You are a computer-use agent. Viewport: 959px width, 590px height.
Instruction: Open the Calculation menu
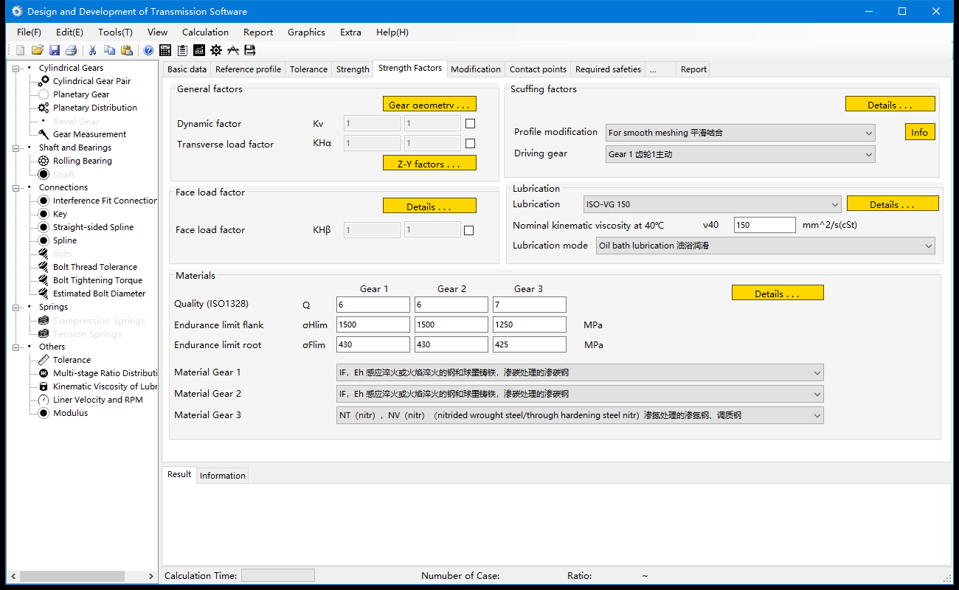[205, 32]
